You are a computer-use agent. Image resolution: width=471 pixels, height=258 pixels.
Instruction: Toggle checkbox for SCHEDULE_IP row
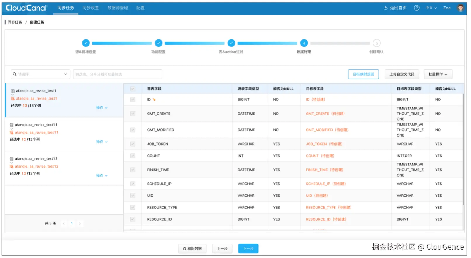point(133,184)
